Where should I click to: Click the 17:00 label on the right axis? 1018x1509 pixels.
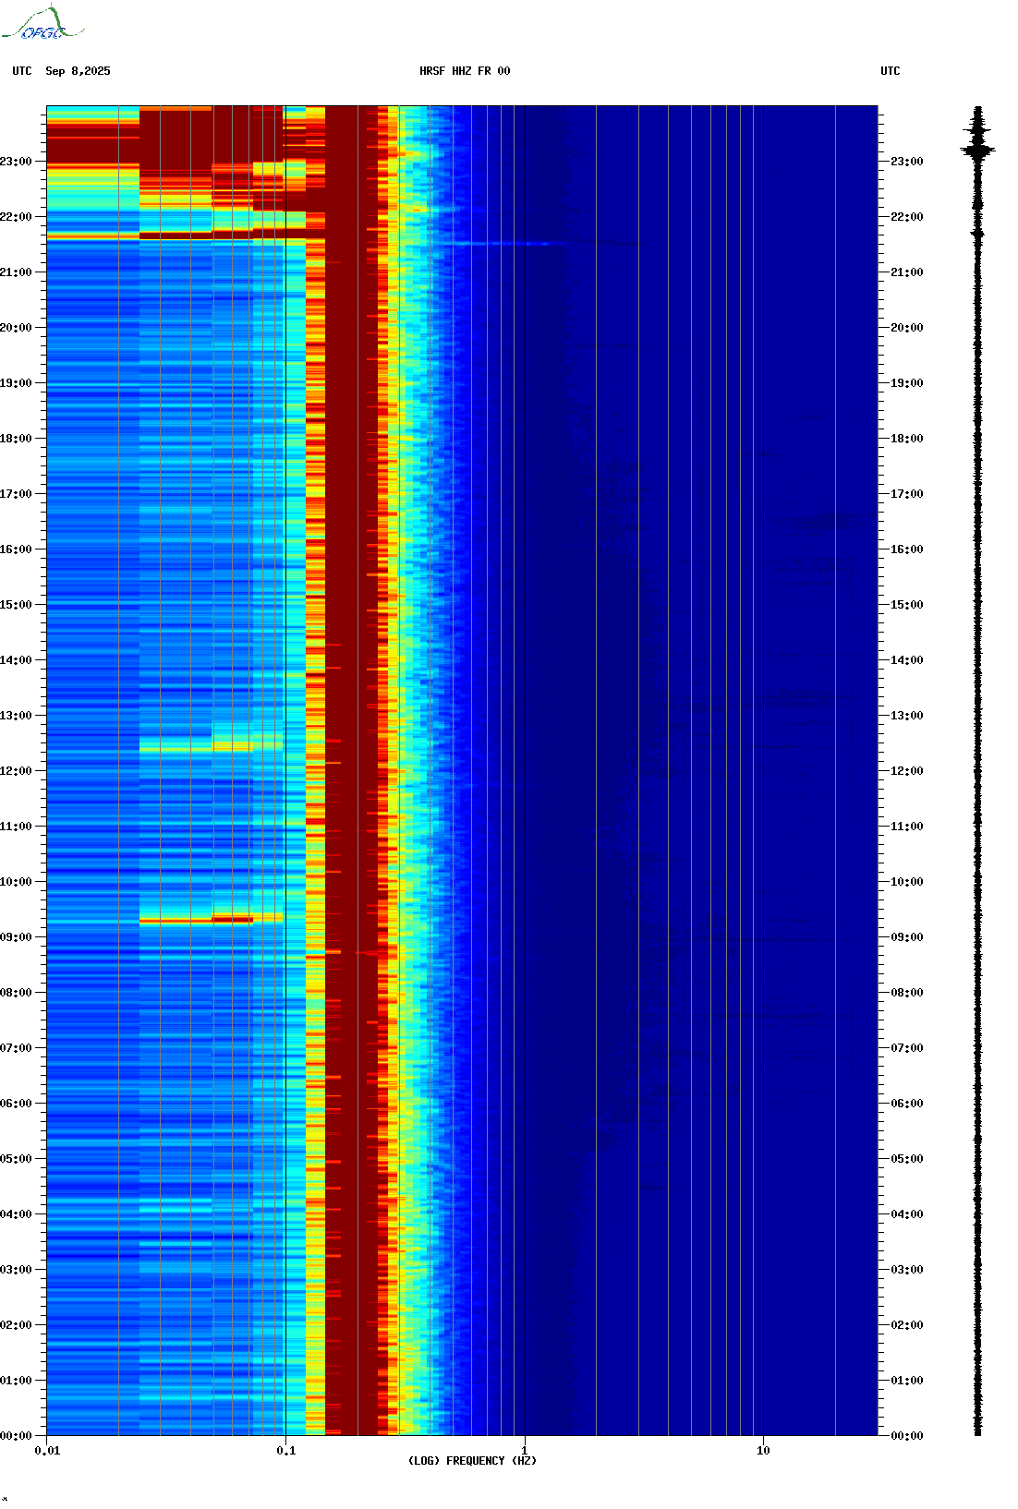pos(907,494)
